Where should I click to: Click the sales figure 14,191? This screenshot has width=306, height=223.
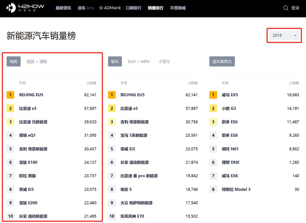click(293, 108)
